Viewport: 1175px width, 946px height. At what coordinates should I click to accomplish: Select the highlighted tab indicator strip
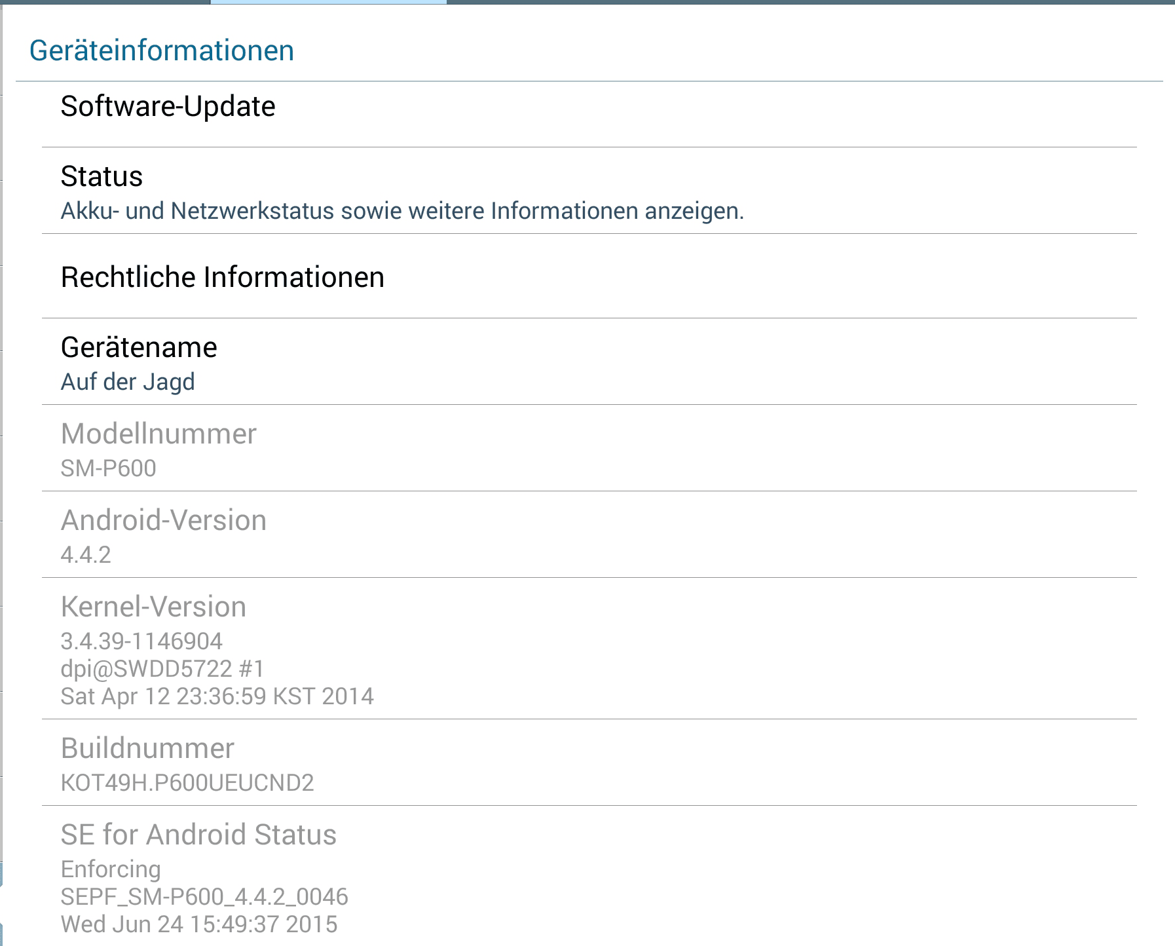coord(329,2)
